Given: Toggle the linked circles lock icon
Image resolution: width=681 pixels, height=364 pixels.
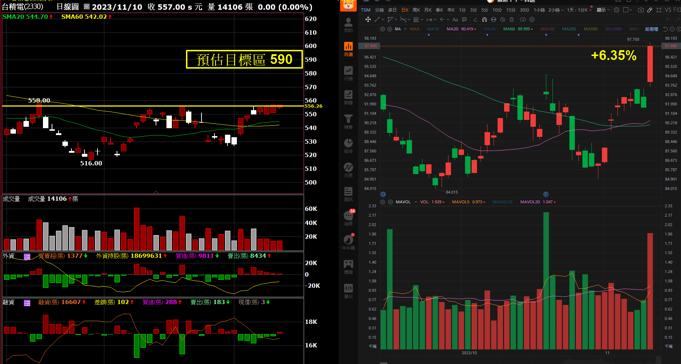Looking at the screenshot, I should [x=523, y=19].
